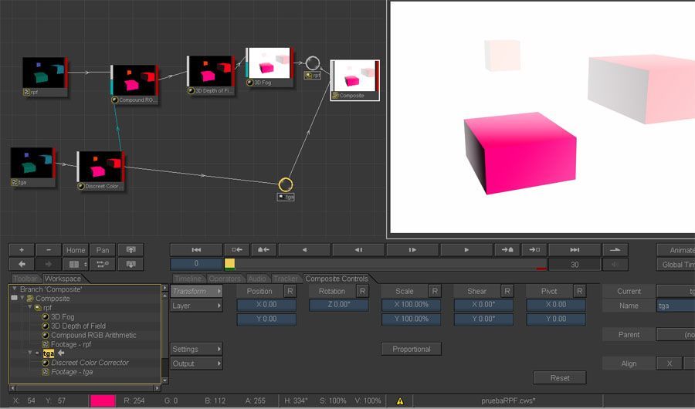
Task: Collapse the Composite node in workspace tree
Action: [x=22, y=298]
